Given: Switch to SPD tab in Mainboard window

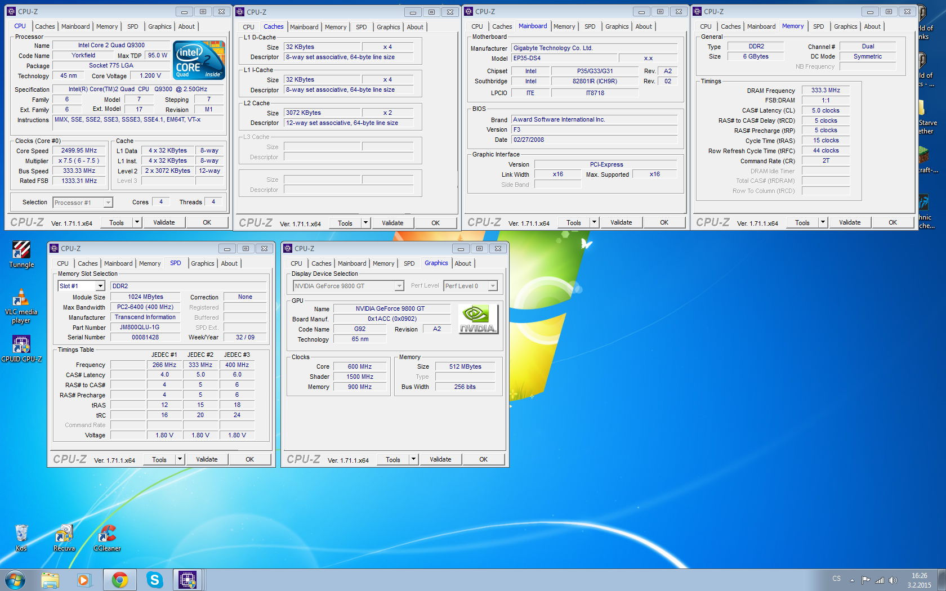Looking at the screenshot, I should (590, 26).
